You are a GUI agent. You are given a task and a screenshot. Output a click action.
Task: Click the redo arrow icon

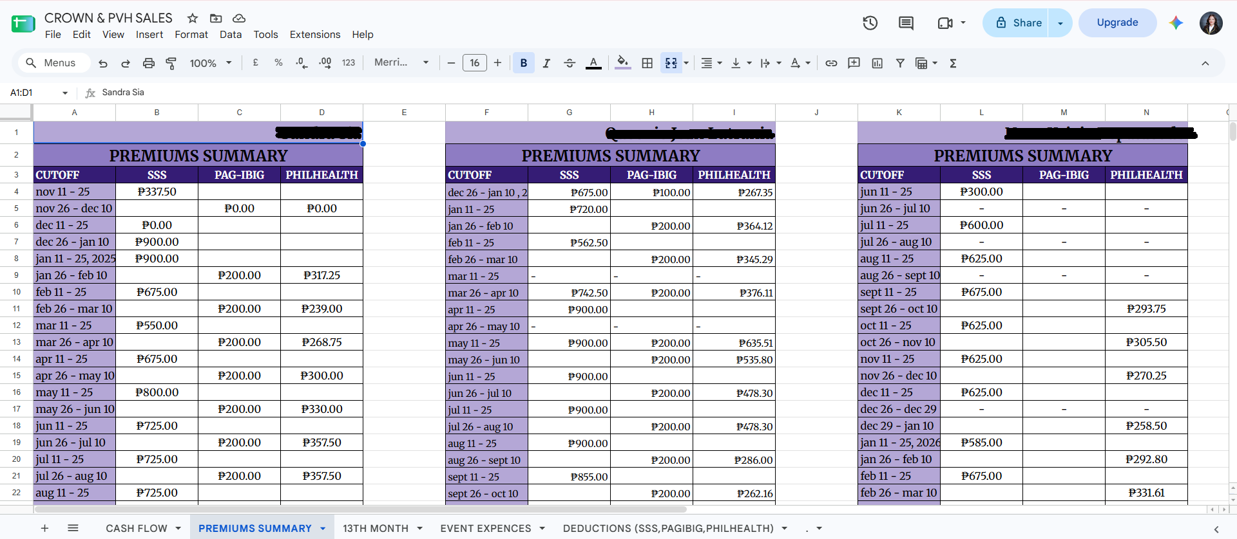tap(126, 63)
